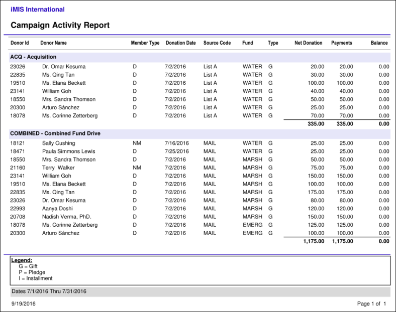The height and width of the screenshot is (312, 396).
Task: Click the Legend: heading
Action: (22, 260)
